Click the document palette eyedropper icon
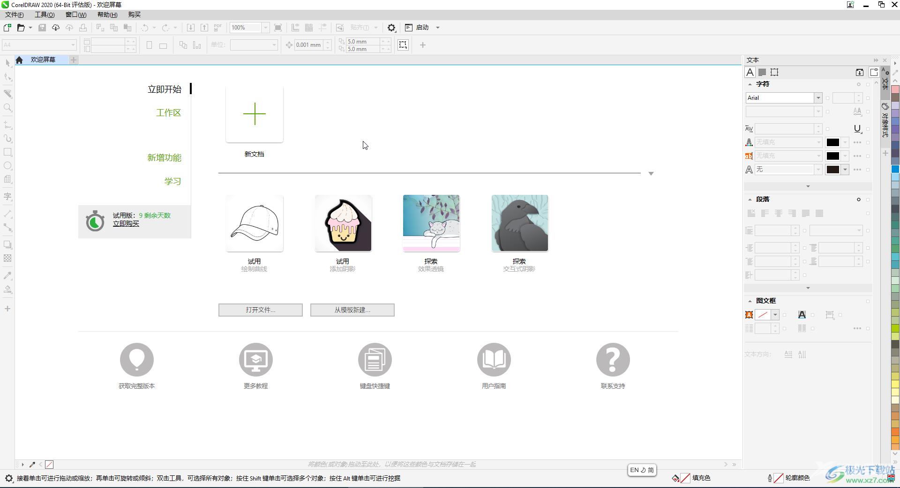Image resolution: width=900 pixels, height=488 pixels. [x=32, y=465]
